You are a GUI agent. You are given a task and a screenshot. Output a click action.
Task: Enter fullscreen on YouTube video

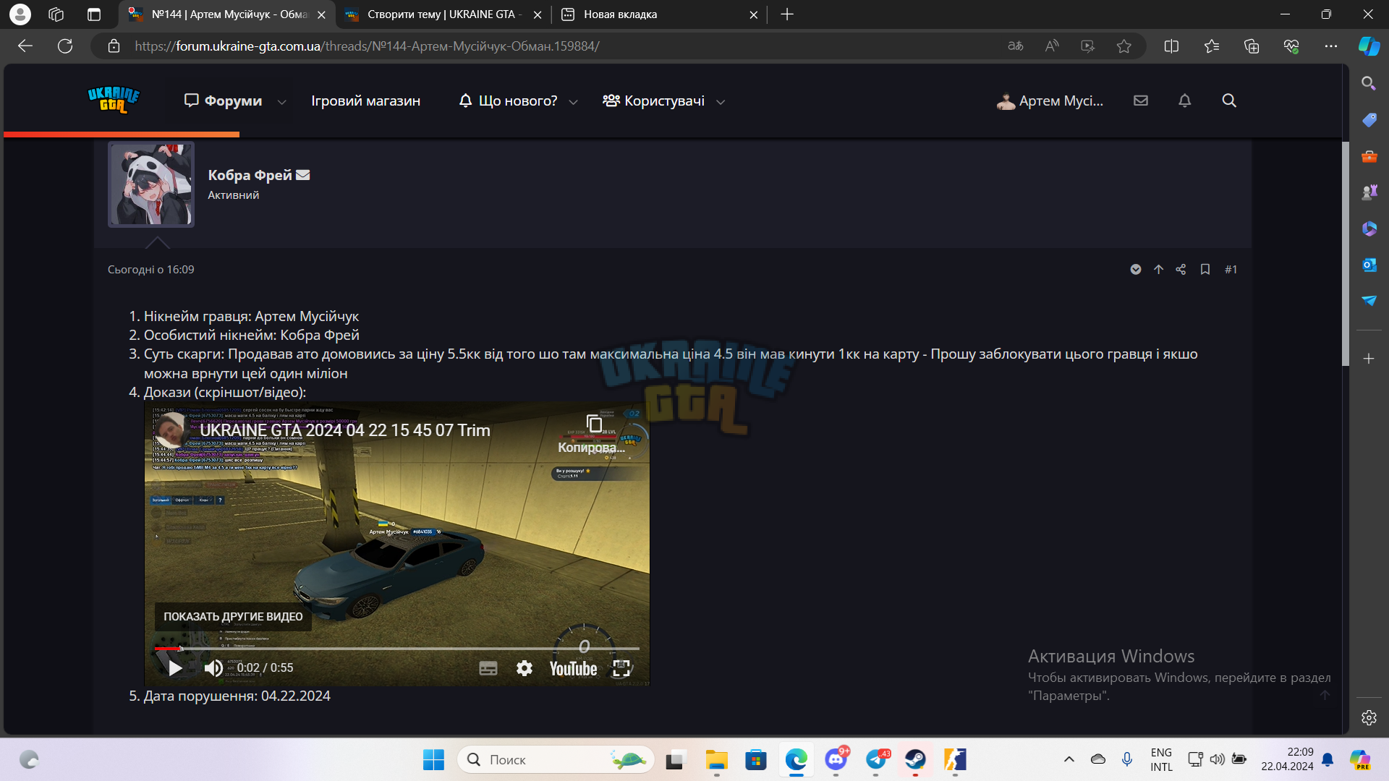(x=621, y=668)
